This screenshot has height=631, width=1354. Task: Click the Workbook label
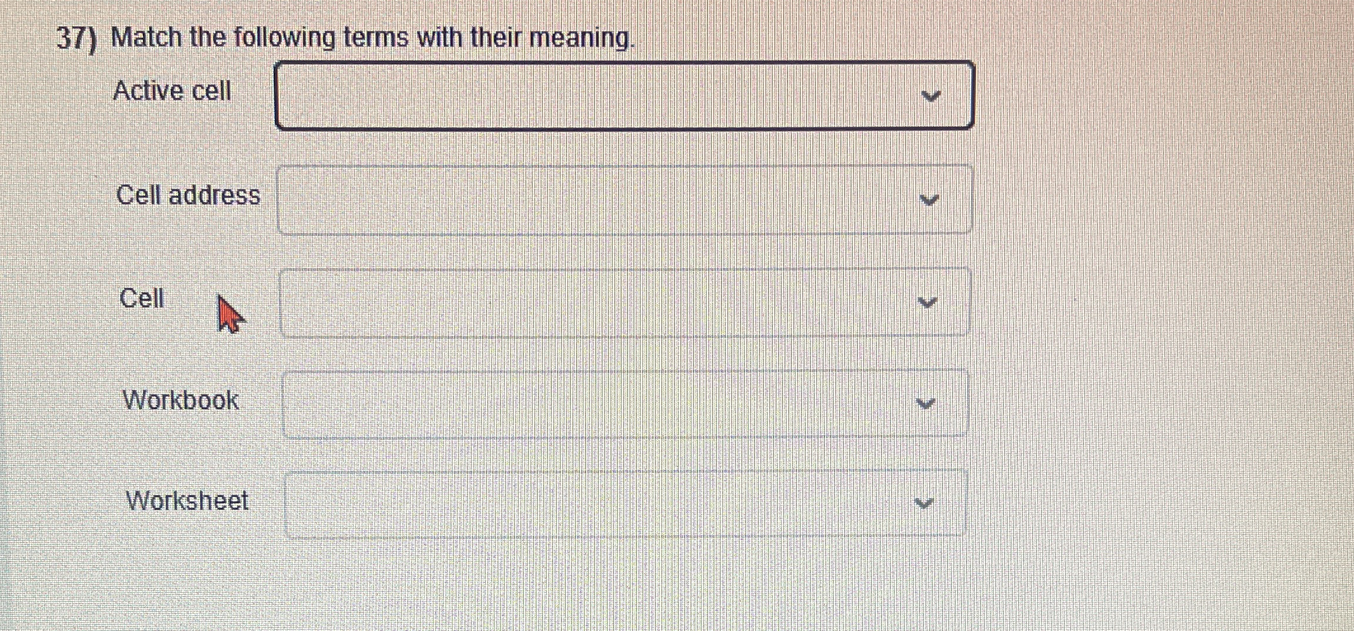(180, 400)
